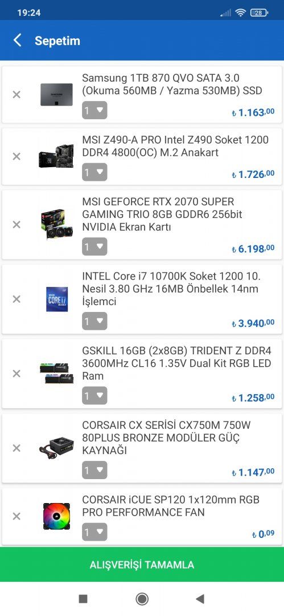This screenshot has width=284, height=616.
Task: Open quantity dropdown for the GSKILL RAM kit
Action: [94, 396]
